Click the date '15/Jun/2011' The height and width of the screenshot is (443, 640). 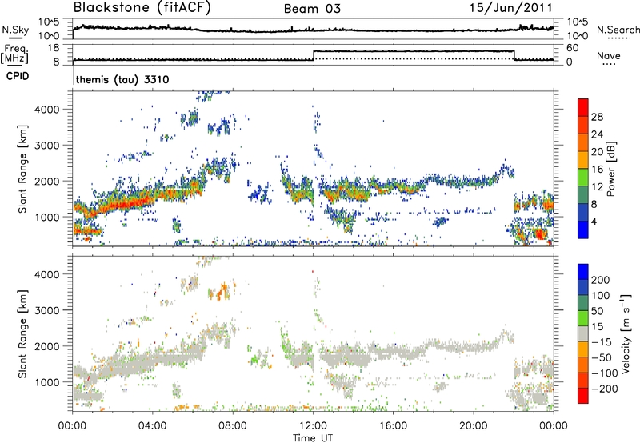coord(510,8)
